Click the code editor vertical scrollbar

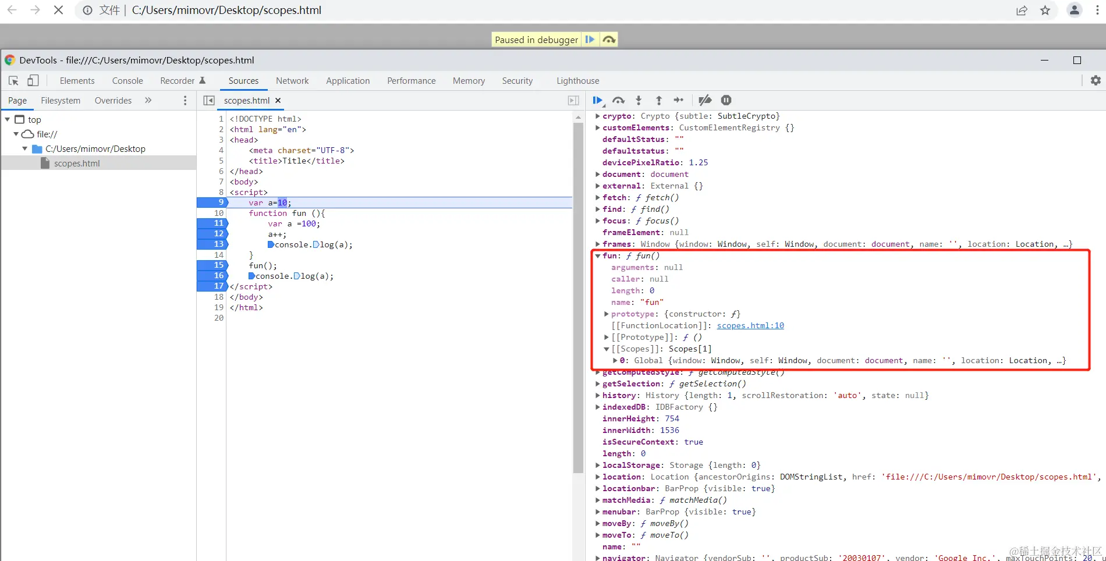point(578,297)
